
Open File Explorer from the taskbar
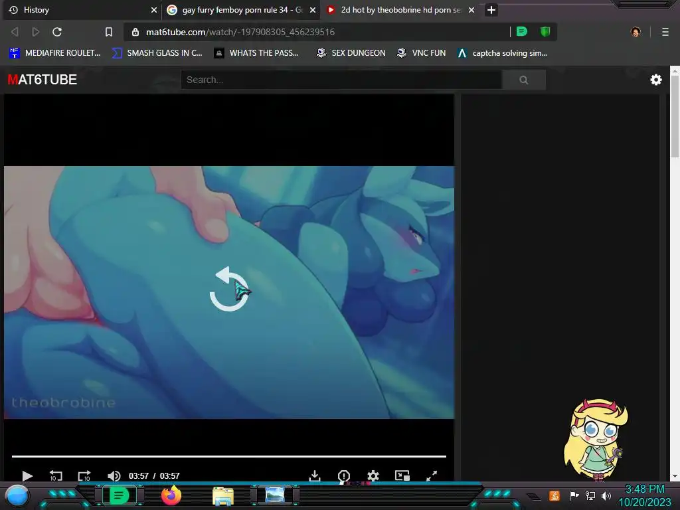point(223,495)
